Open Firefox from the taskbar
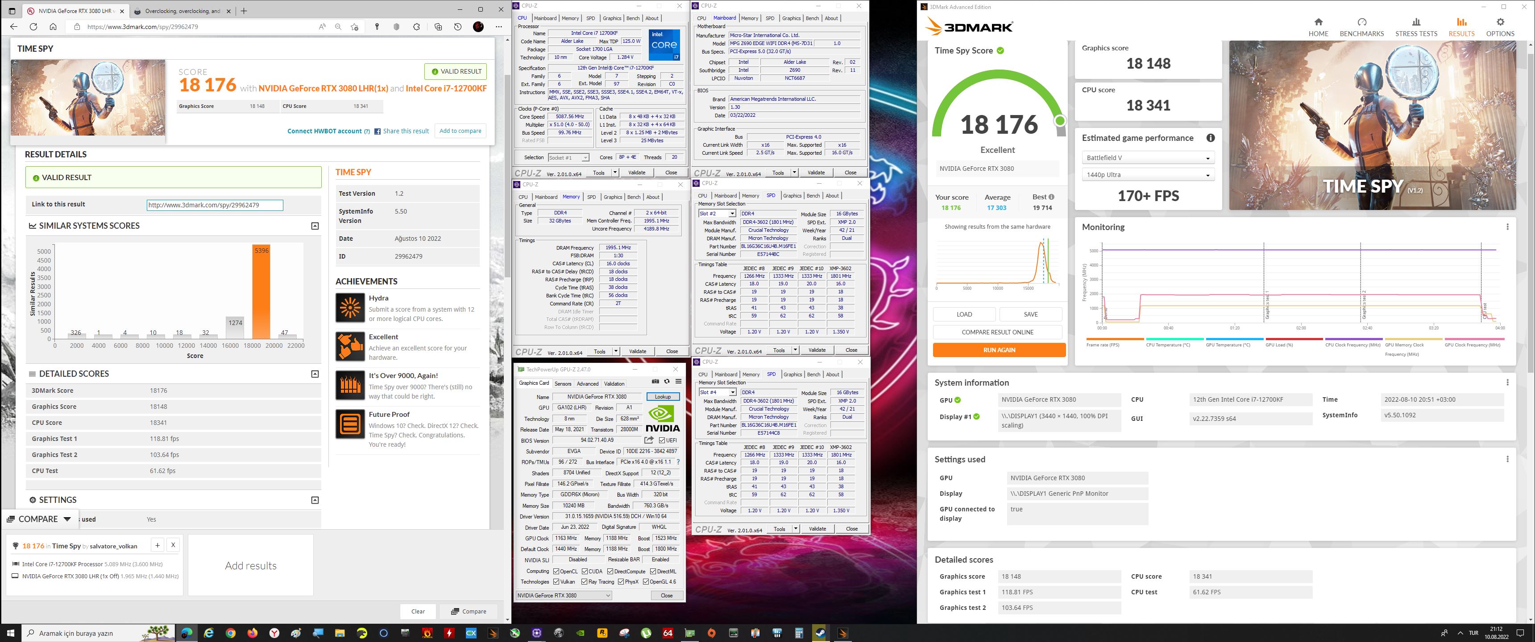The width and height of the screenshot is (1535, 642). [x=253, y=633]
